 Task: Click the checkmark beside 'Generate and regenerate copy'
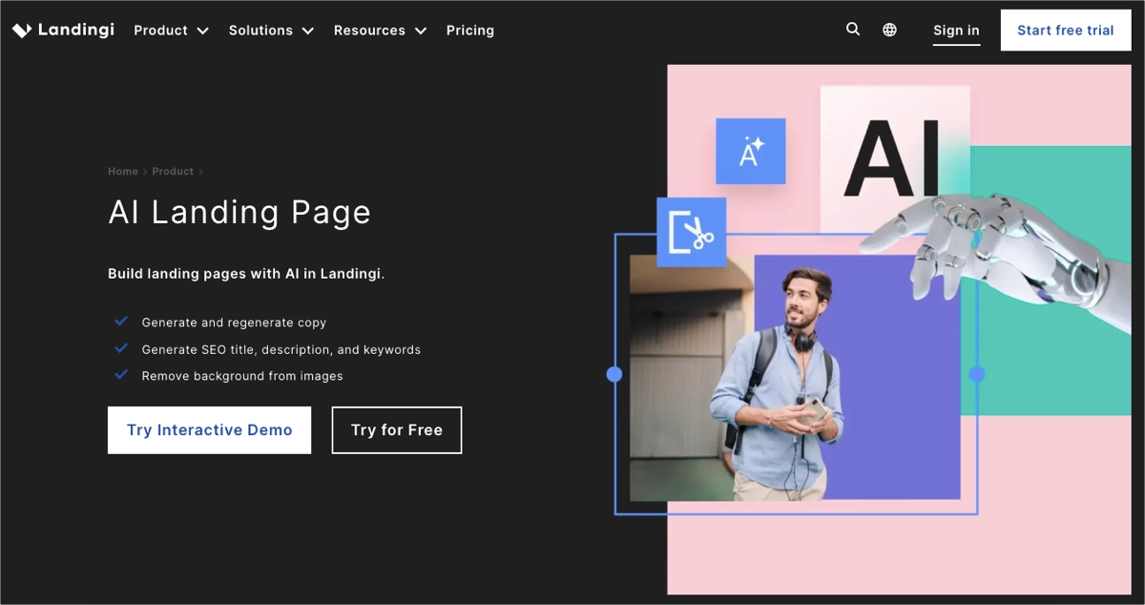pos(121,321)
